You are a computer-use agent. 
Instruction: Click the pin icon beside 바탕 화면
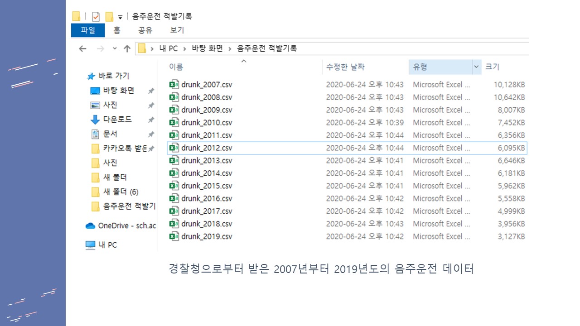click(x=151, y=91)
